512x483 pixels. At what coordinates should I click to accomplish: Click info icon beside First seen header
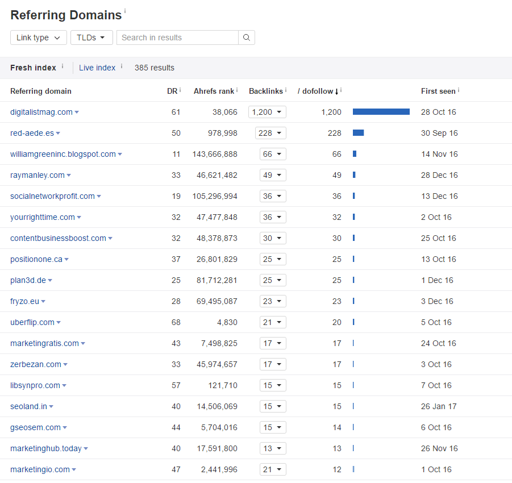(x=459, y=90)
